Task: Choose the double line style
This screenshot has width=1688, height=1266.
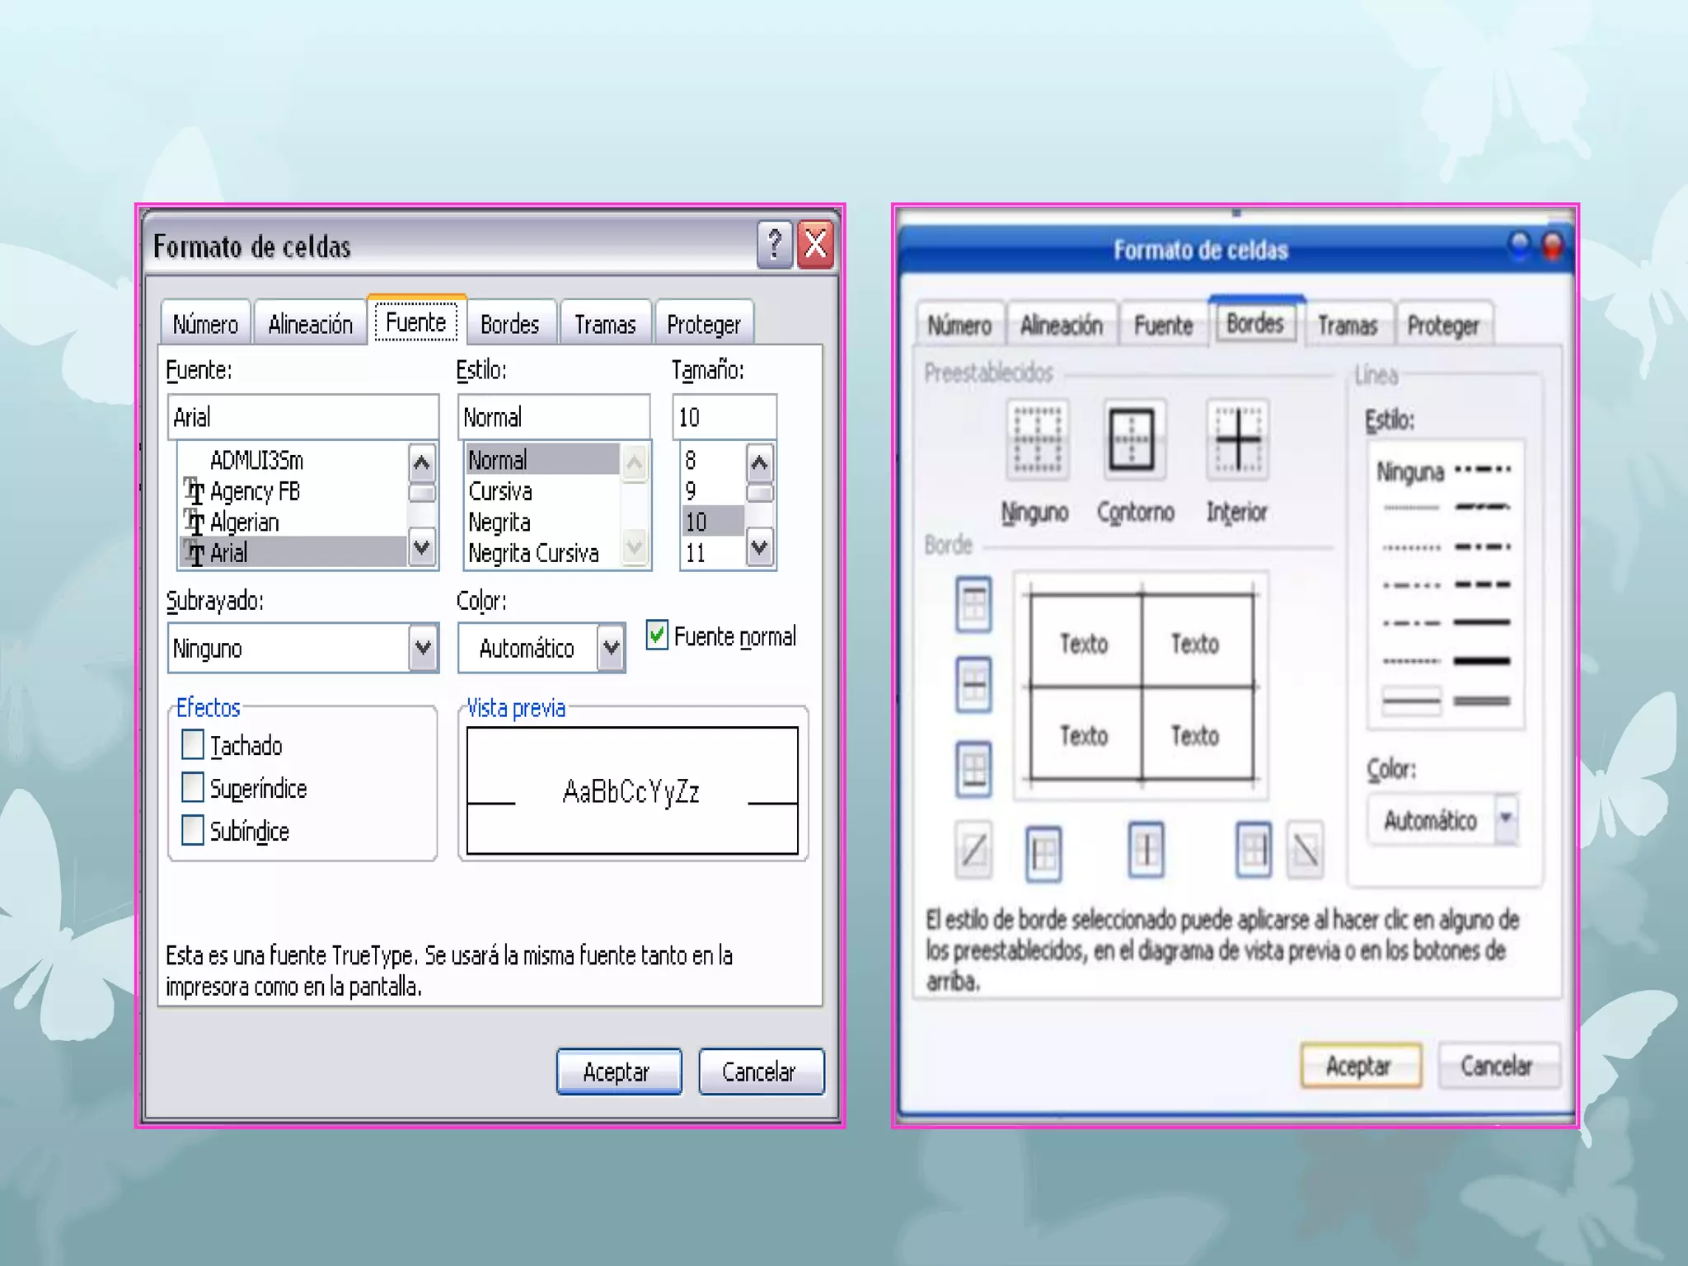Action: 1482,701
